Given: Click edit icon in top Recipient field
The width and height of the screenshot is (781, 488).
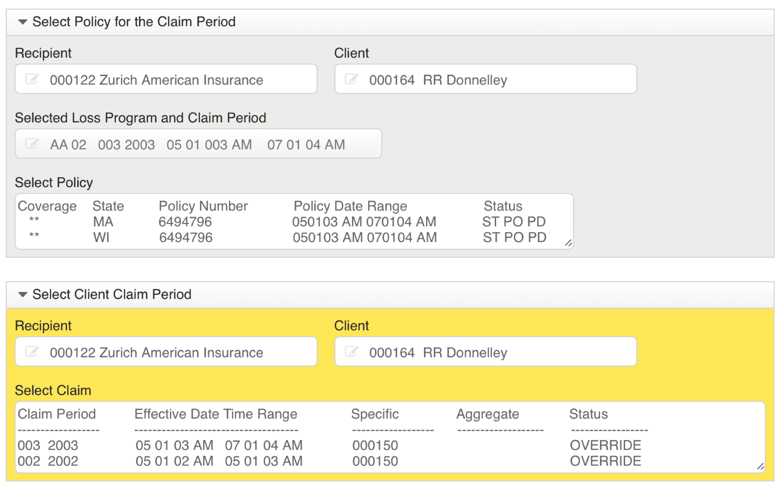Looking at the screenshot, I should click(32, 79).
